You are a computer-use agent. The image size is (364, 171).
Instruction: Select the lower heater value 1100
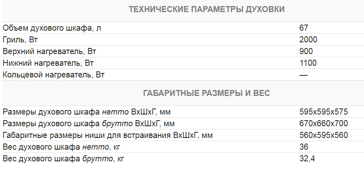308,63
